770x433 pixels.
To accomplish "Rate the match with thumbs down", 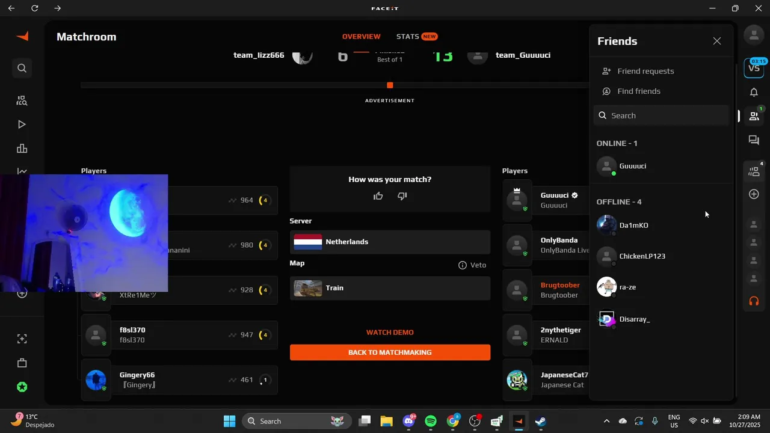I will [402, 195].
